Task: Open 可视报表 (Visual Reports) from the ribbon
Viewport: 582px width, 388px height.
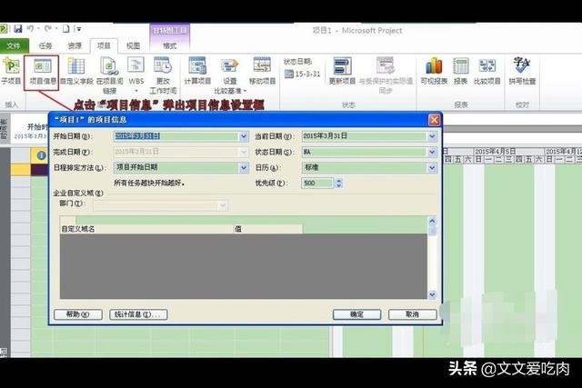Action: coord(433,71)
